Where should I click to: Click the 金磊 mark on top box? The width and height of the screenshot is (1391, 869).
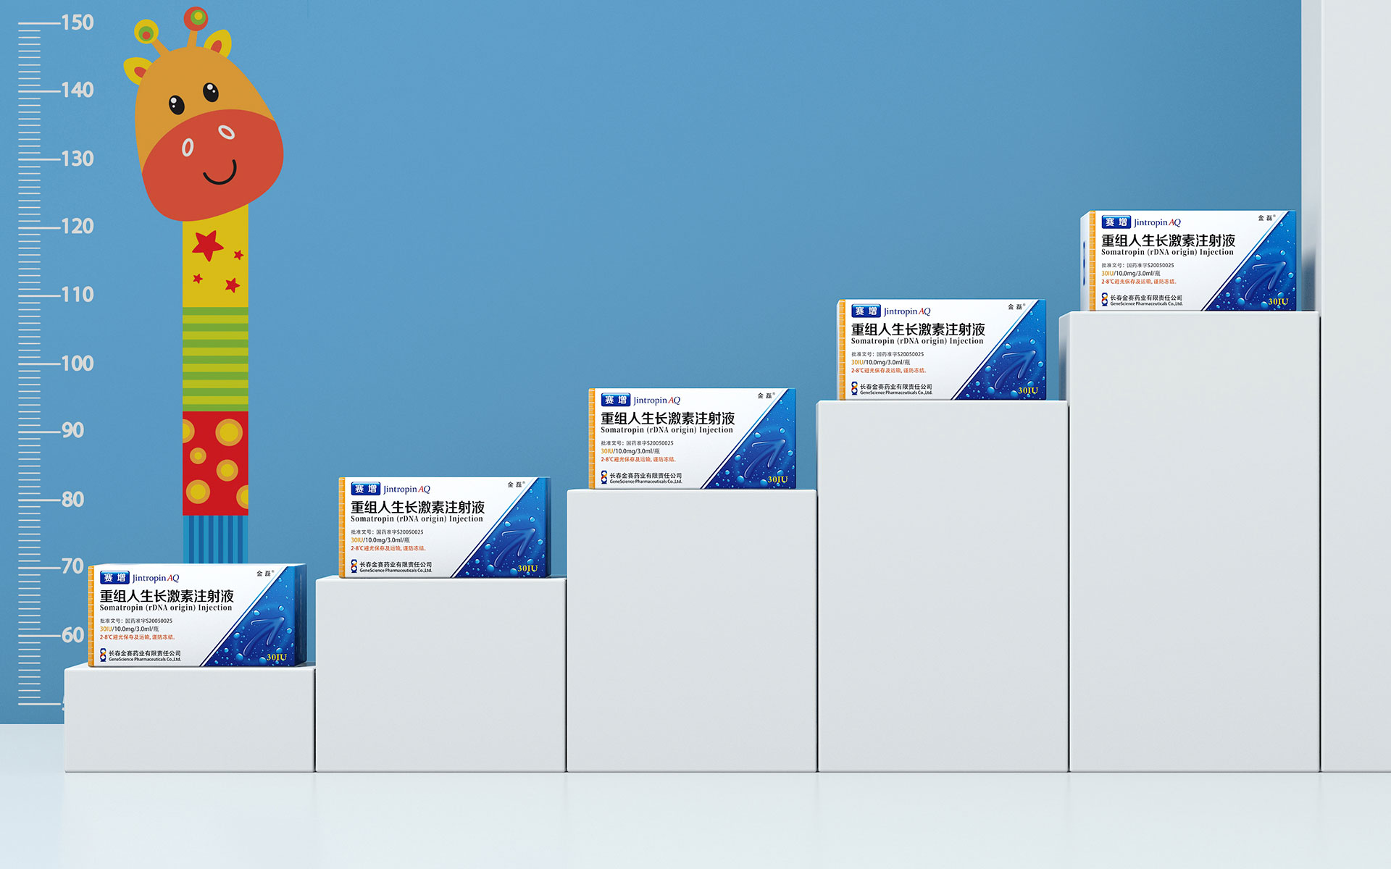pos(1265,218)
